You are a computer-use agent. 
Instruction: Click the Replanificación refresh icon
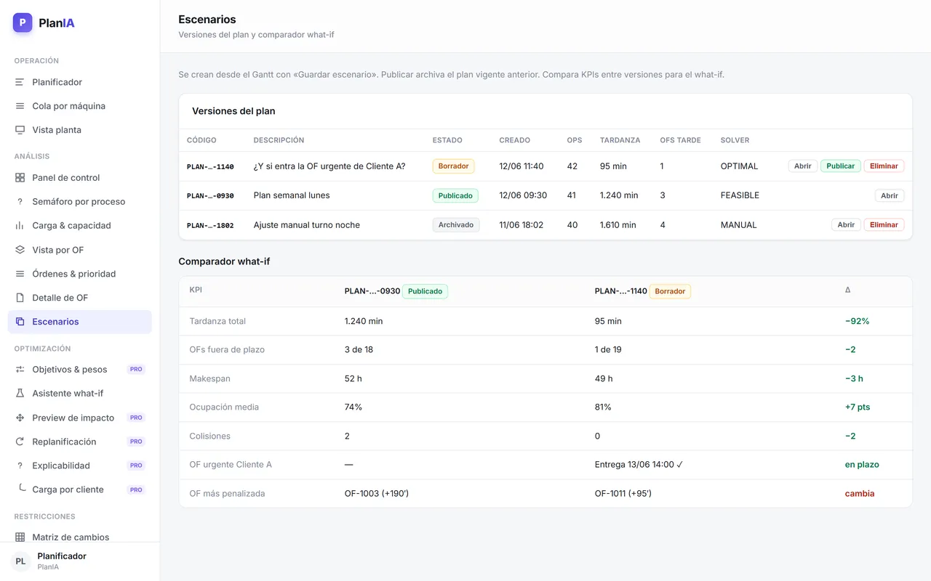point(20,442)
